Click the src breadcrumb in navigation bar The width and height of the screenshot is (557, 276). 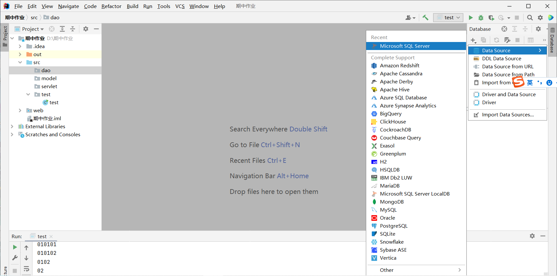(x=34, y=18)
